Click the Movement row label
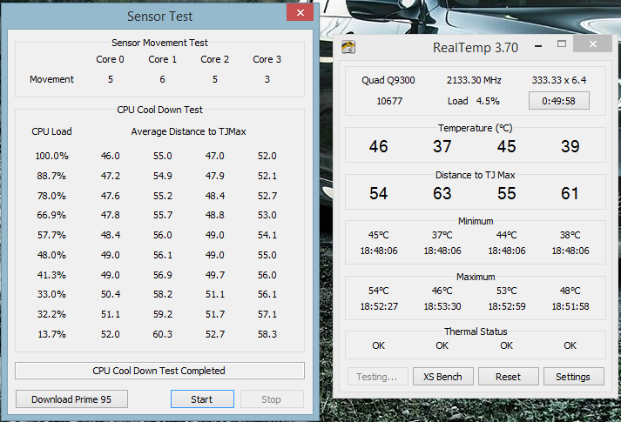Screen dimensions: 621x422 [52, 79]
